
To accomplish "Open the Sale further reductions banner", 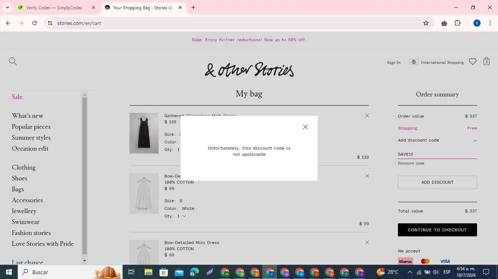I will point(249,40).
